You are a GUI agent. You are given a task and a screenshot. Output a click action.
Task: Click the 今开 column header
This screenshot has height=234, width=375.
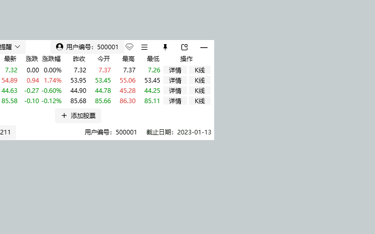click(x=104, y=59)
